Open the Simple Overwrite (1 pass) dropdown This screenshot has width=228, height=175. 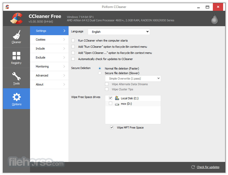(x=133, y=79)
